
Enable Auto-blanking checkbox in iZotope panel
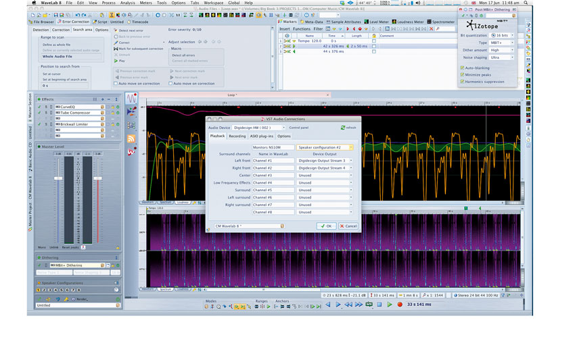(462, 68)
